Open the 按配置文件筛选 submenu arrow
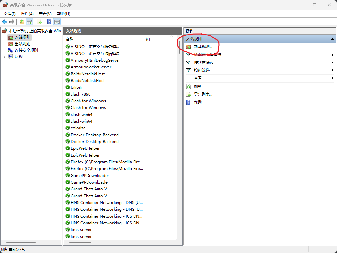The height and width of the screenshot is (253, 337). pos(332,55)
